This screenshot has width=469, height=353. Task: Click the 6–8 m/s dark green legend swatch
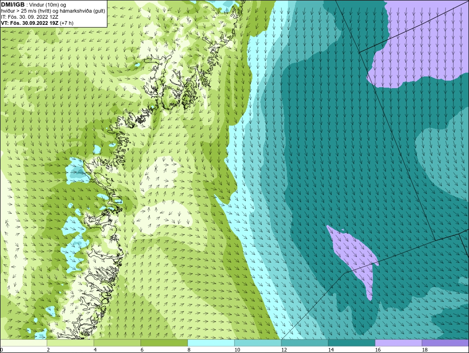164,343
